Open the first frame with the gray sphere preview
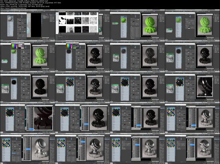This screenshot has width=220, height=164. tap(28, 25)
